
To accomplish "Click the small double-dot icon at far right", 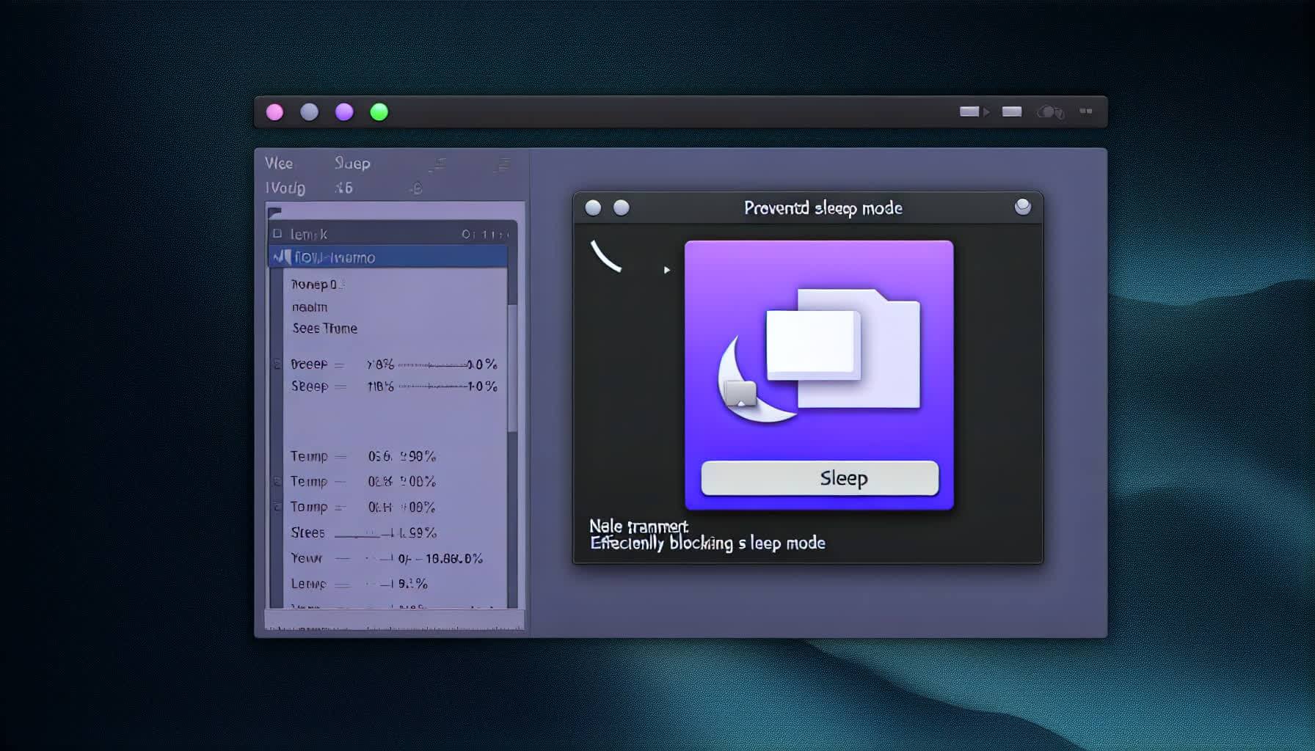I will 1086,111.
